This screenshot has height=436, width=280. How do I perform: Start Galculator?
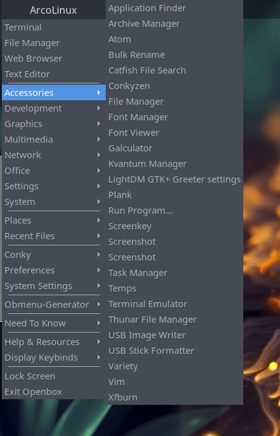click(x=174, y=148)
